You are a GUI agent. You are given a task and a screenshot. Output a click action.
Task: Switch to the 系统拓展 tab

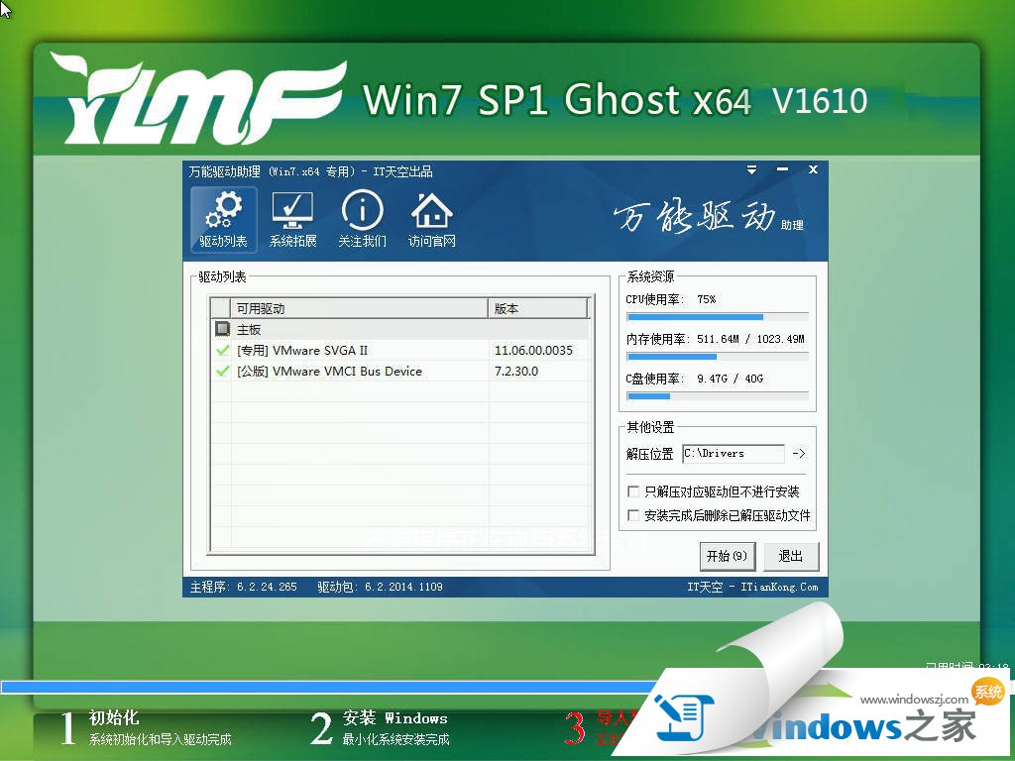click(291, 218)
